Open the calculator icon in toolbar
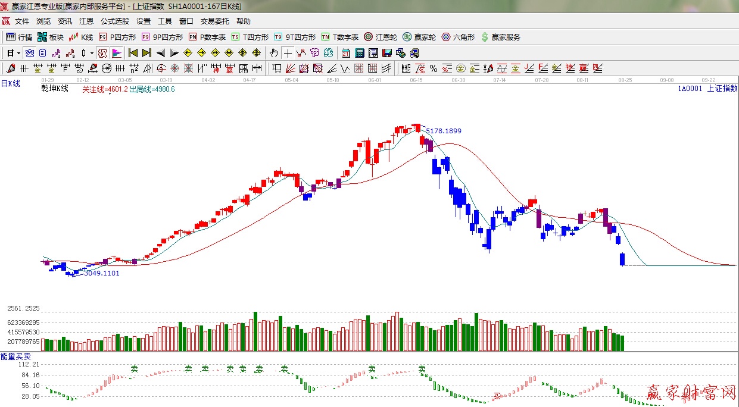739x407 pixels. pyautogui.click(x=360, y=53)
